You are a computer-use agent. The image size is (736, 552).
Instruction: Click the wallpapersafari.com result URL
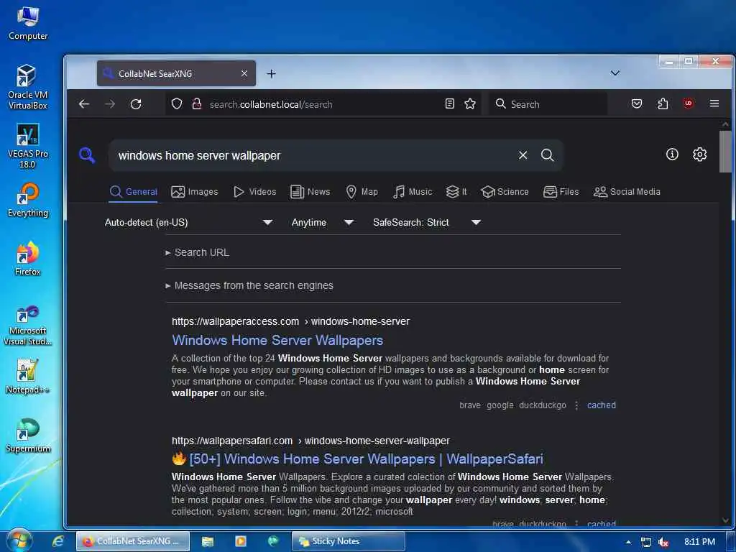pos(310,441)
